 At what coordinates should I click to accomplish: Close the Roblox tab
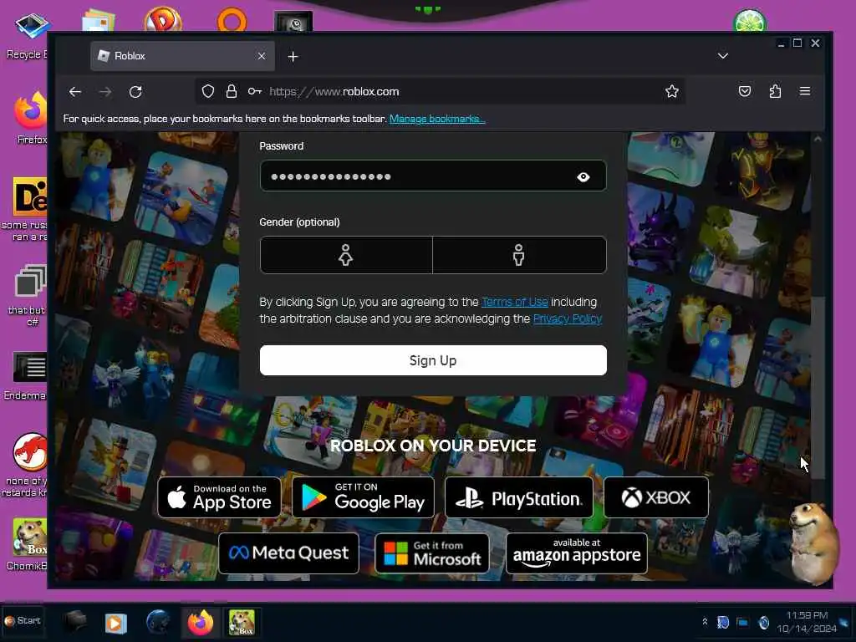[x=262, y=56]
